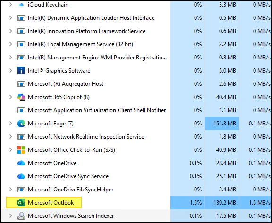The width and height of the screenshot is (272, 223).
Task: Select the Microsoft (R) Aggregator Host name
Action: [66, 84]
